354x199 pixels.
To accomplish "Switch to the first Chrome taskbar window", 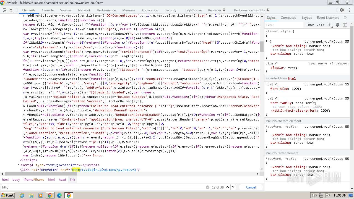I will tap(50, 195).
